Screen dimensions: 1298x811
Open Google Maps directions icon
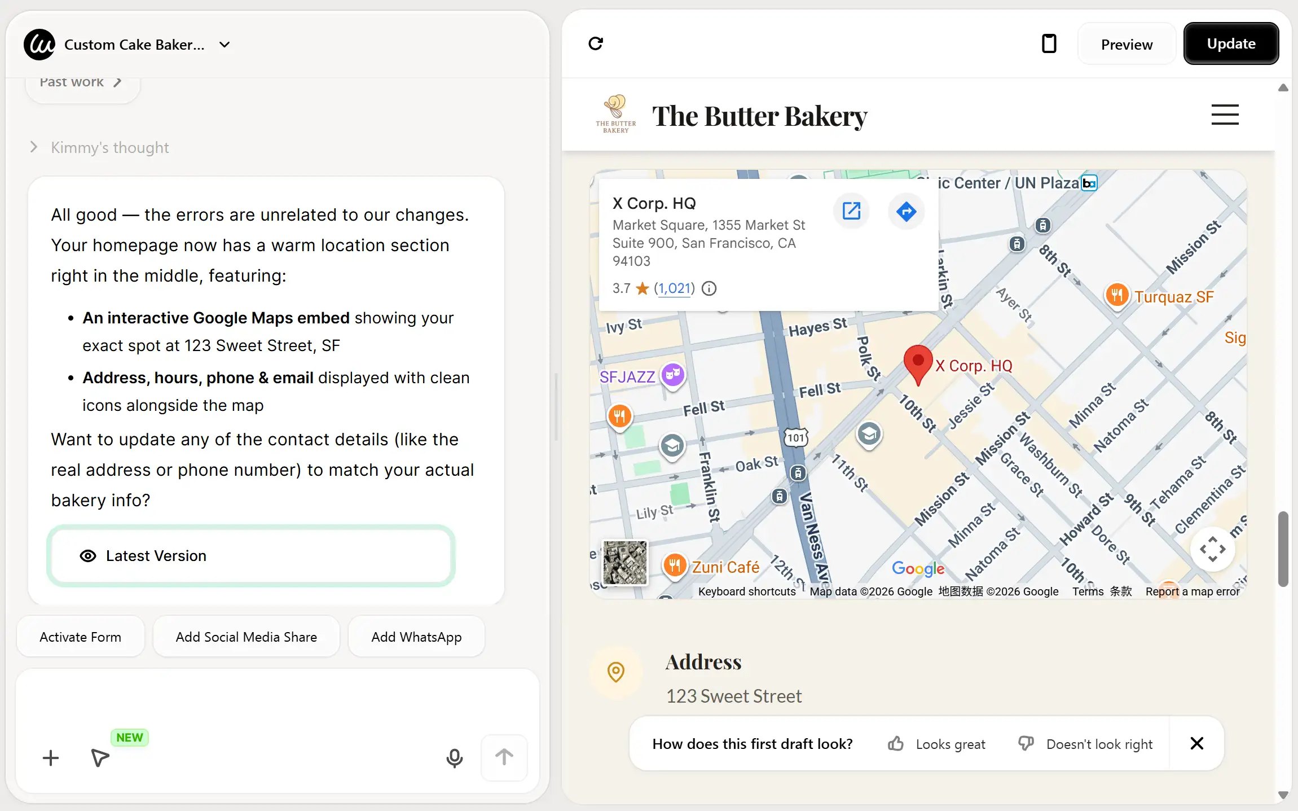906,212
